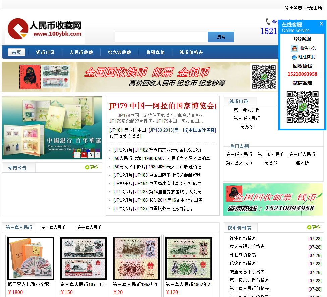Click the WeChat QR code in service panel

pos(303,107)
